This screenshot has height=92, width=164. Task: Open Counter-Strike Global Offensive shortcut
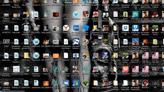coord(125,83)
